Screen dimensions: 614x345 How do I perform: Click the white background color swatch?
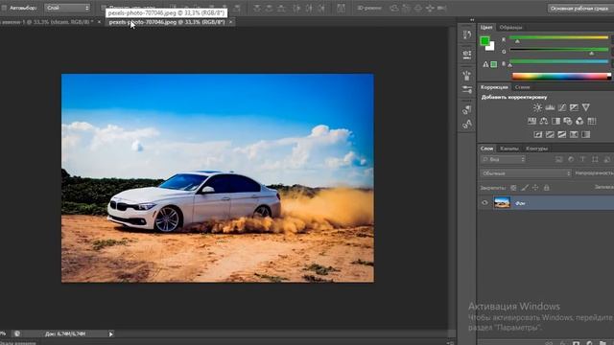[x=491, y=47]
